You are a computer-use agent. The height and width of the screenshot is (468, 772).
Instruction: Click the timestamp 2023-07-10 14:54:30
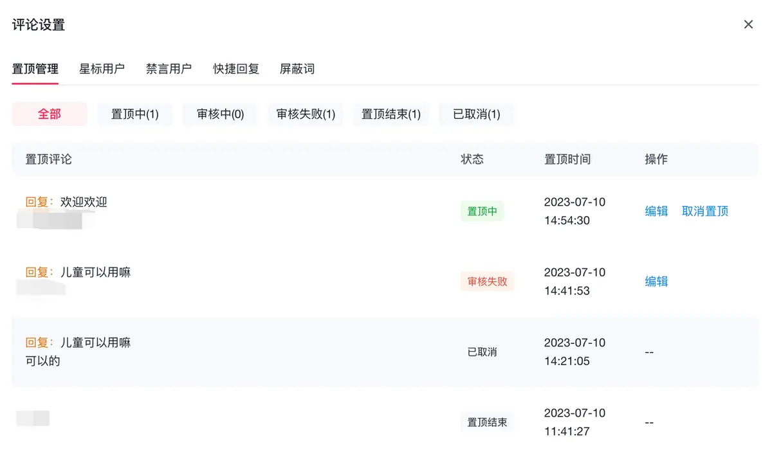pos(574,211)
